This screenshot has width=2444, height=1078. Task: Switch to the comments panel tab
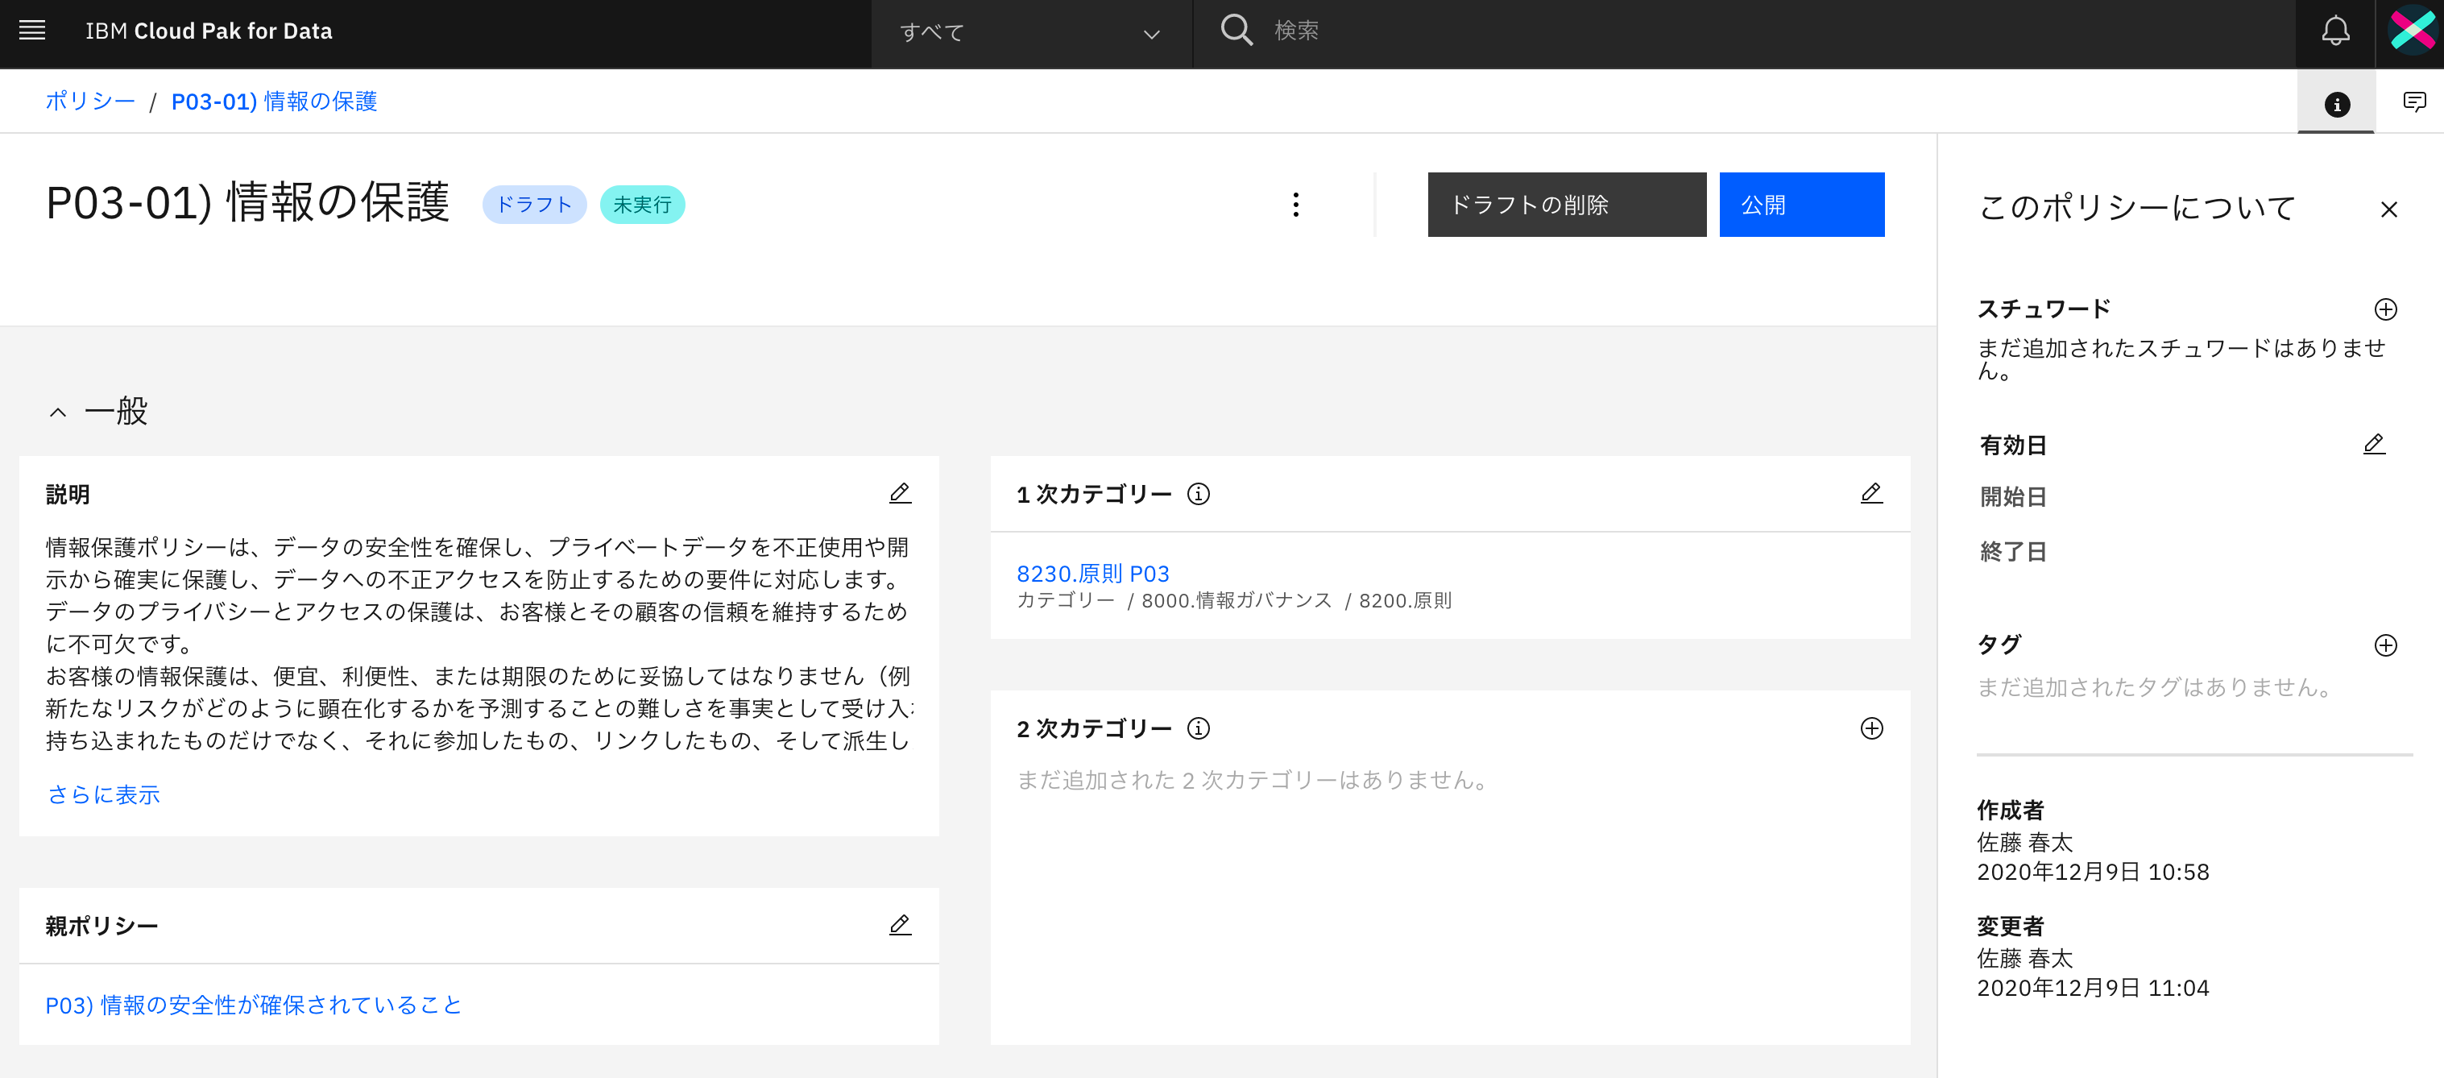pos(2413,102)
